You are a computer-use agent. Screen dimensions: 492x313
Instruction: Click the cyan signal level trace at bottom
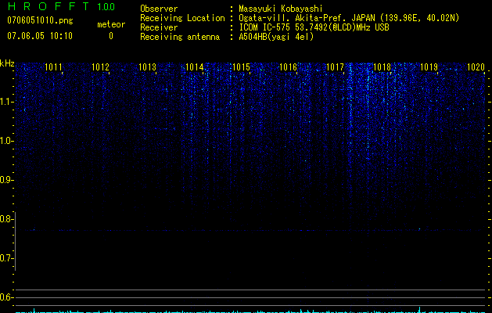tap(251, 311)
